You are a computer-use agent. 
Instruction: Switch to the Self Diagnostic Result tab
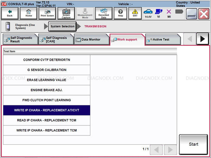point(19,40)
